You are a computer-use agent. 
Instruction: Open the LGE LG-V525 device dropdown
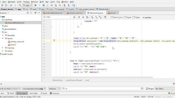pyautogui.click(x=10, y=88)
